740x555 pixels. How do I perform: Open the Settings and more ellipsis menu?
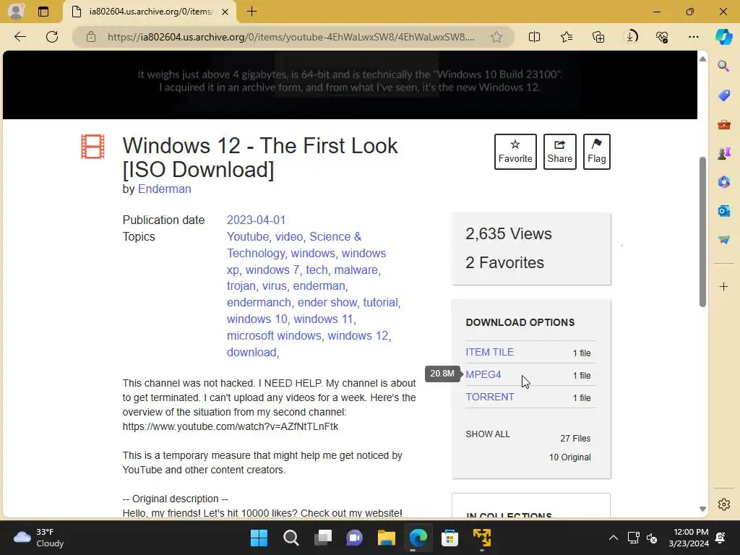693,37
